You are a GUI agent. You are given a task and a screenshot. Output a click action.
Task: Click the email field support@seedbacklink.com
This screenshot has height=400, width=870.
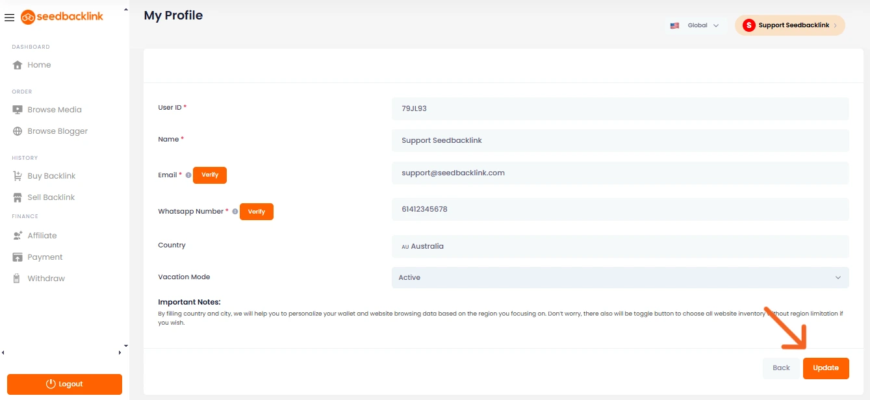pos(620,173)
